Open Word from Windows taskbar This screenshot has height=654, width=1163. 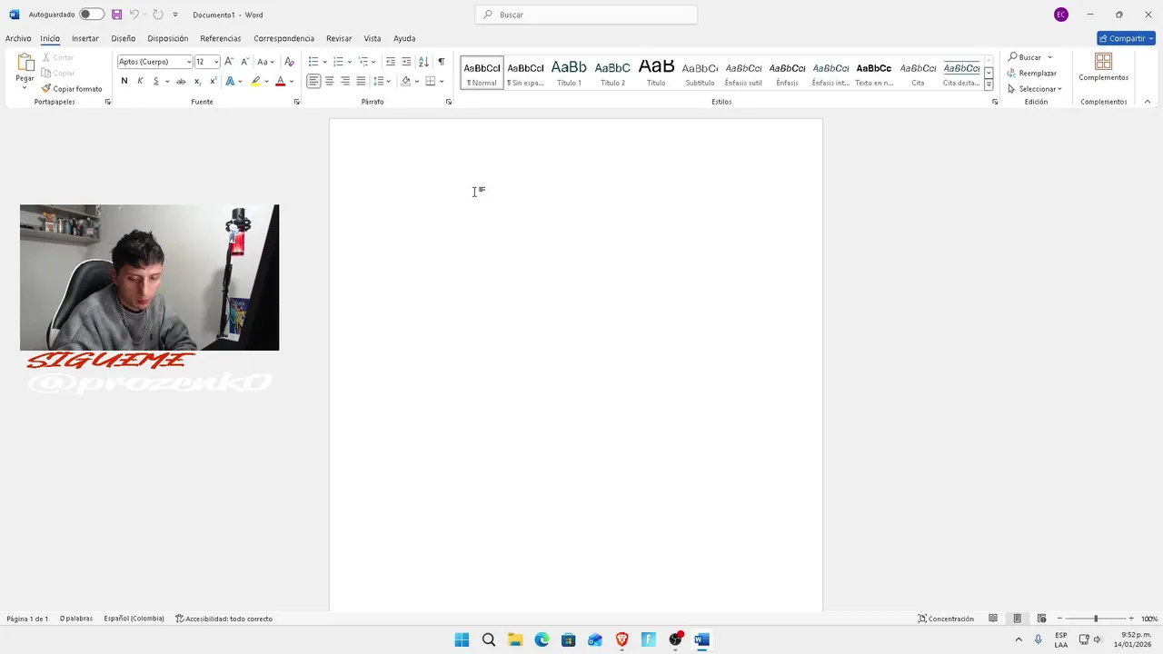[701, 639]
